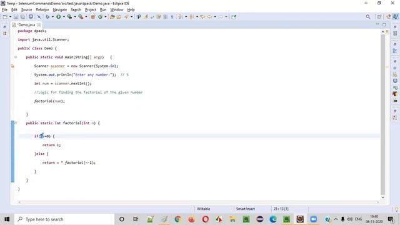Open the File menu
The image size is (400, 225).
[4, 10]
